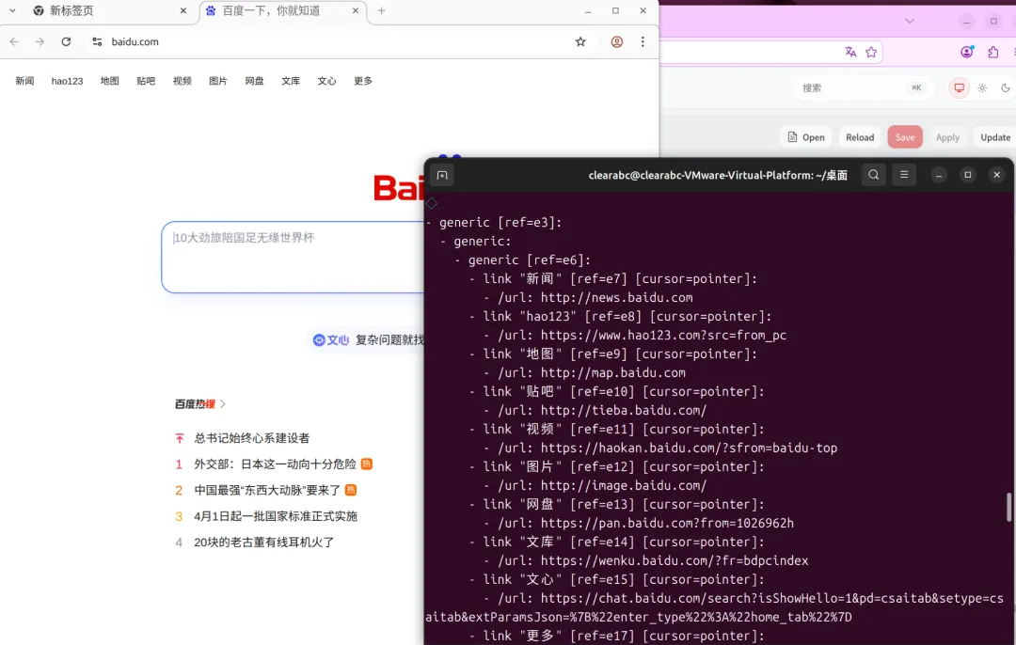Select the monitor system-theme icon

click(959, 88)
